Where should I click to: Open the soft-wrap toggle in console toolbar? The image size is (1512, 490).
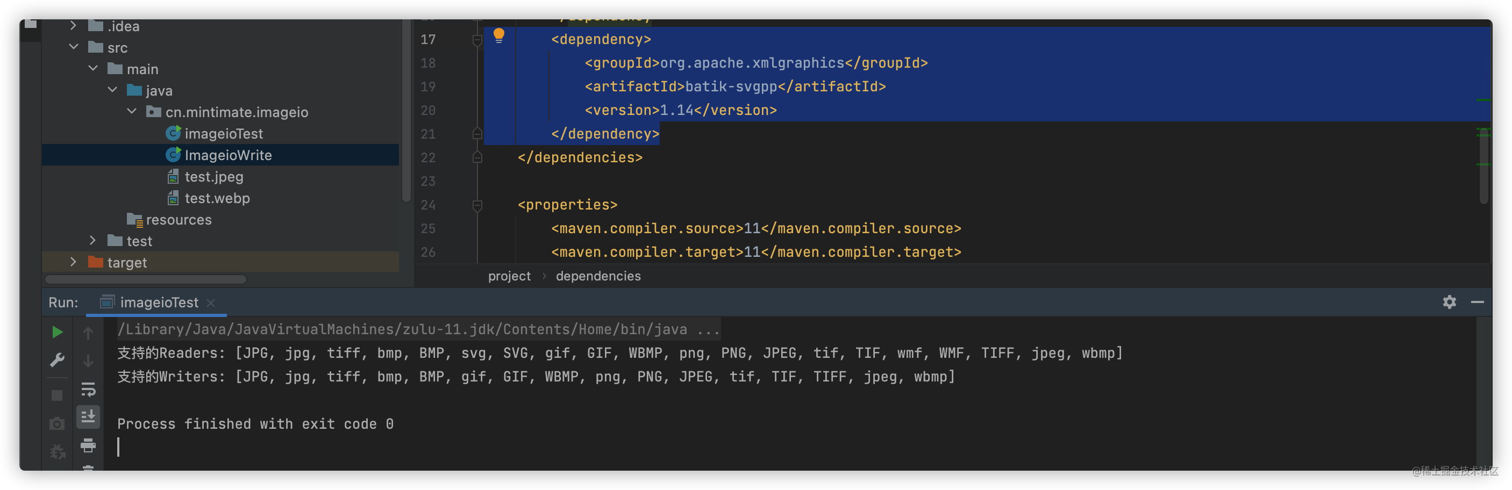click(88, 389)
